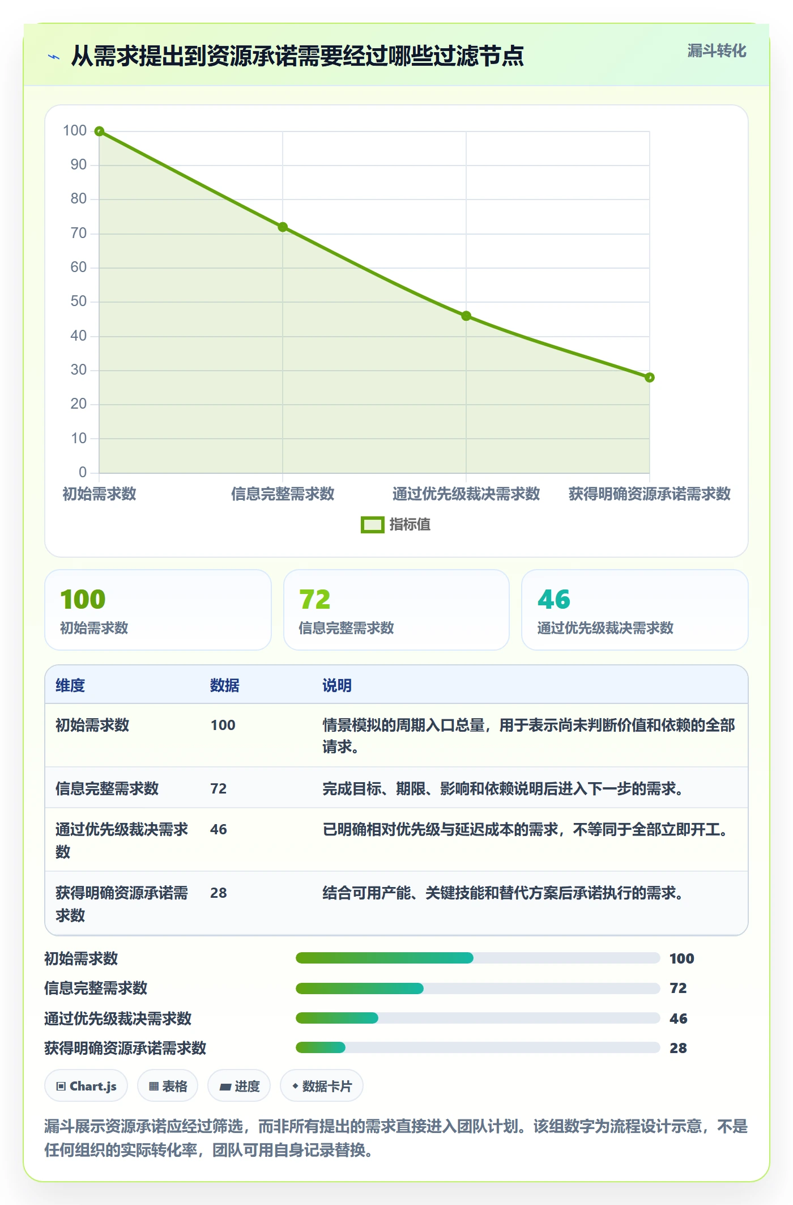
Task: Click the chart data point at 46
Action: [466, 316]
